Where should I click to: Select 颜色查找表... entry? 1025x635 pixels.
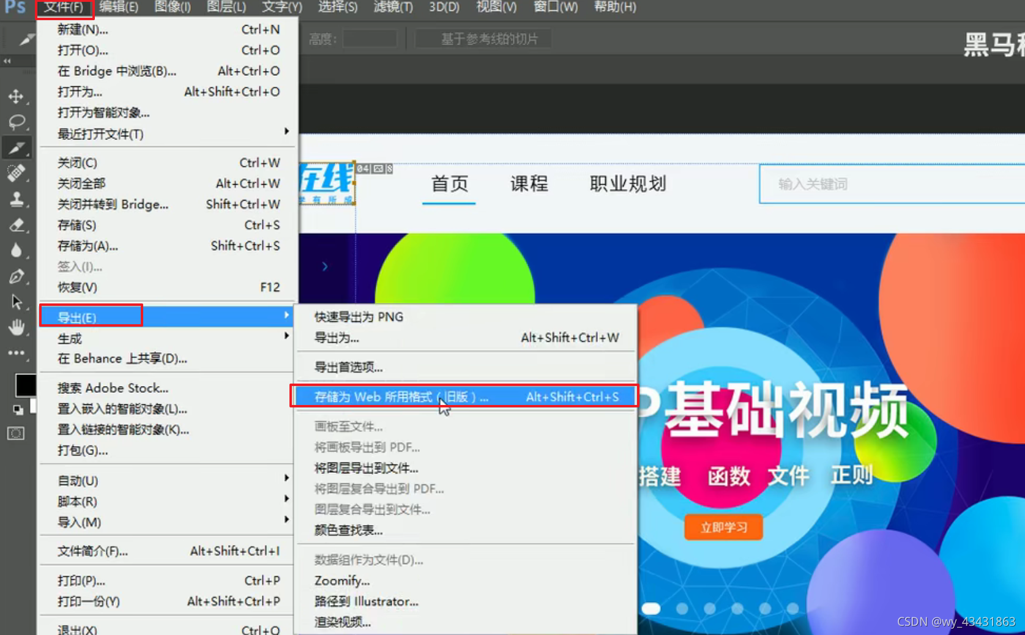466,530
